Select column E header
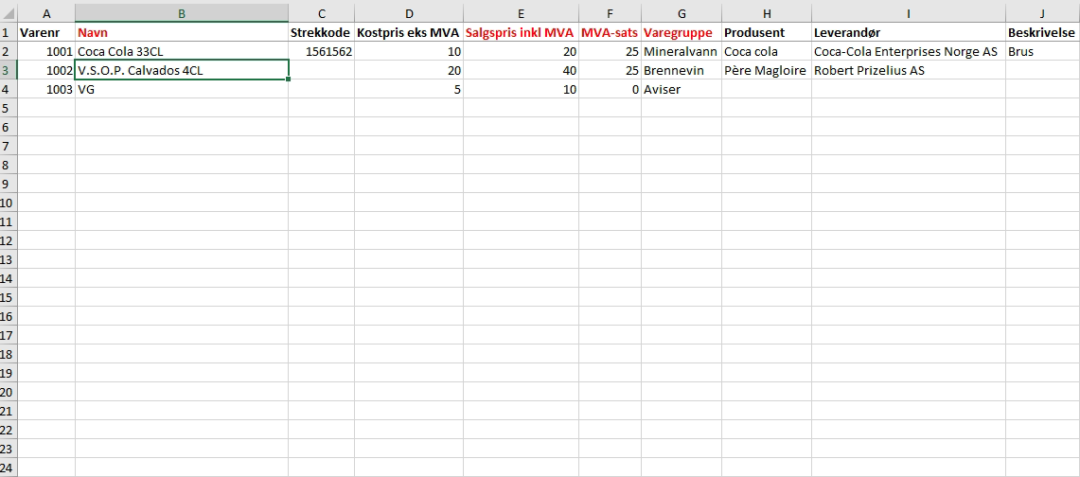This screenshot has height=477, width=1080. pos(521,13)
